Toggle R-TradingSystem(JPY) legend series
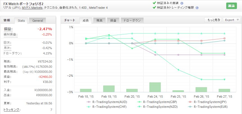242x114 pixels. (x=209, y=102)
